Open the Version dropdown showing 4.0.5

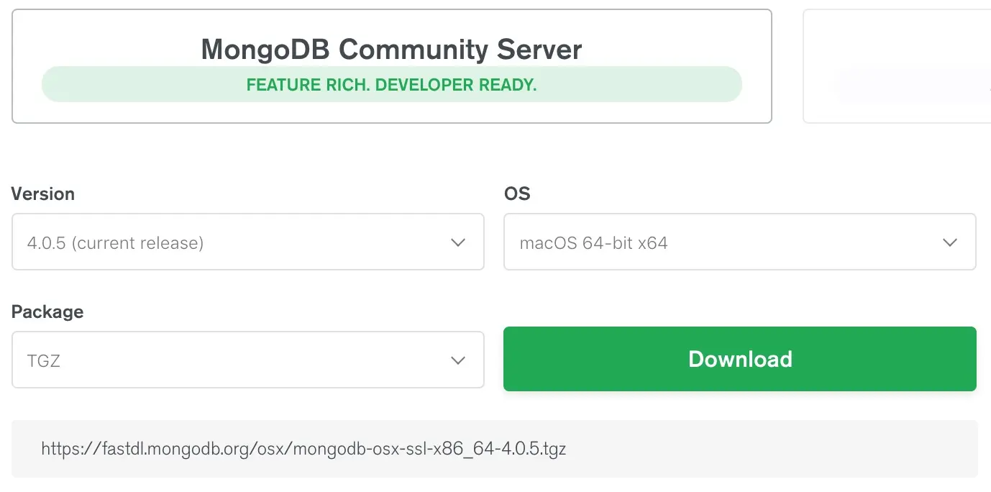[x=248, y=242]
